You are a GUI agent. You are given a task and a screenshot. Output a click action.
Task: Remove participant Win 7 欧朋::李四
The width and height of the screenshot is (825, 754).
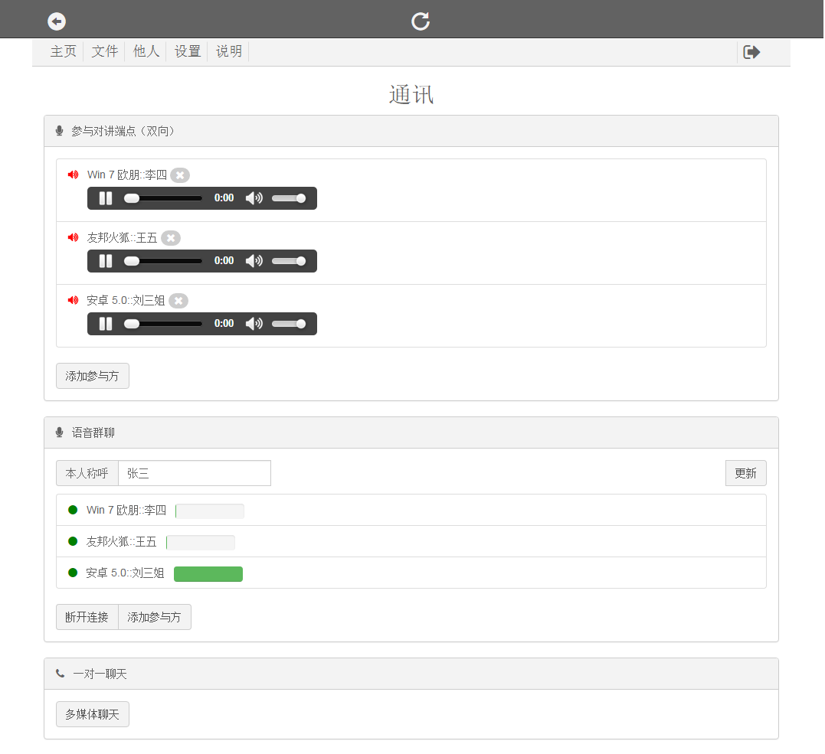coord(180,175)
